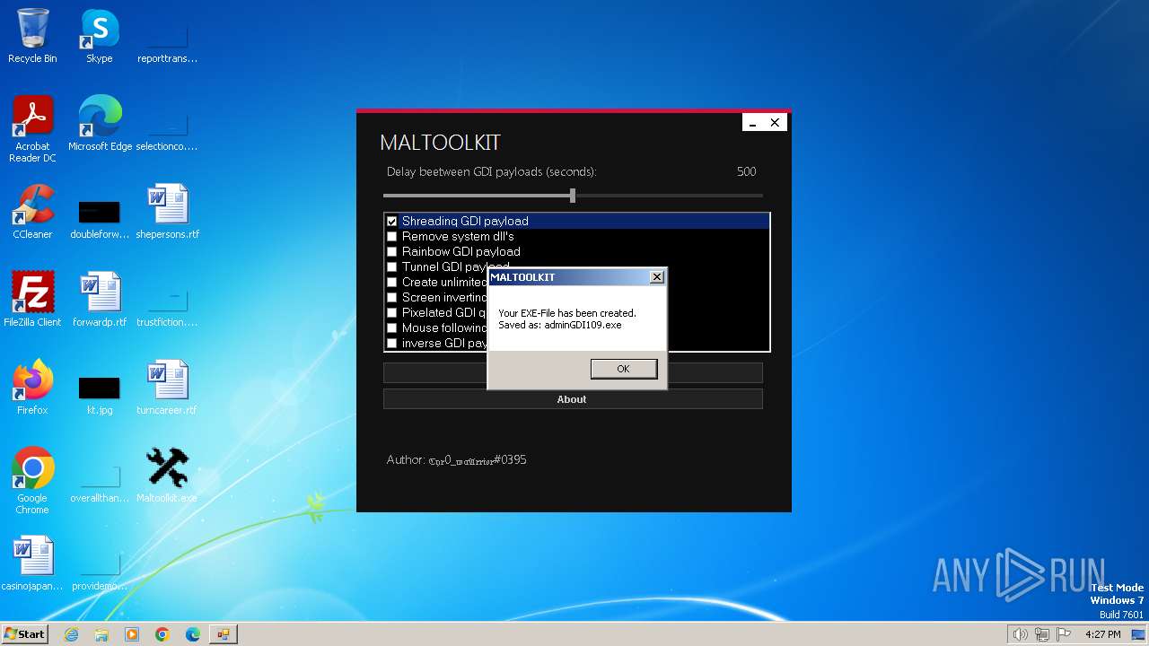Click 'Saved as: adminGDI109.exe' message text
This screenshot has height=646, width=1149.
[560, 325]
